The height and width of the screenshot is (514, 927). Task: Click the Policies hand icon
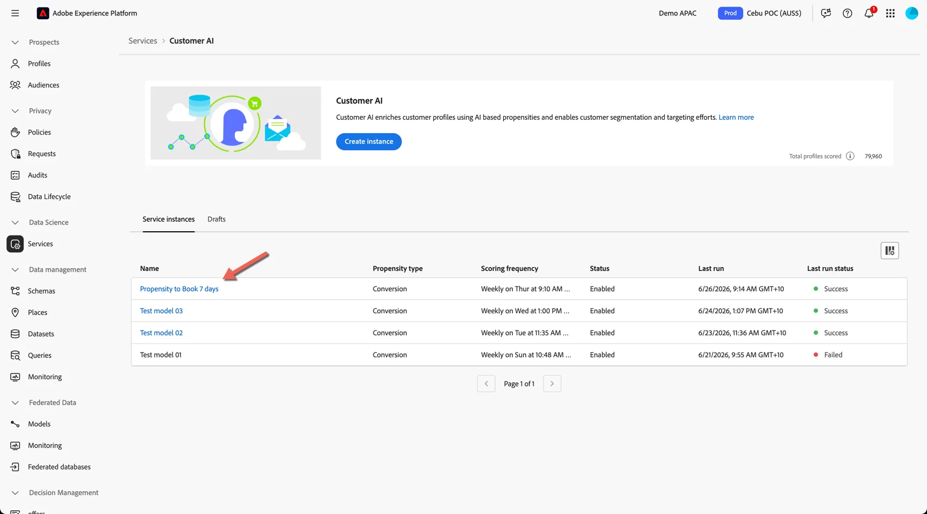16,132
